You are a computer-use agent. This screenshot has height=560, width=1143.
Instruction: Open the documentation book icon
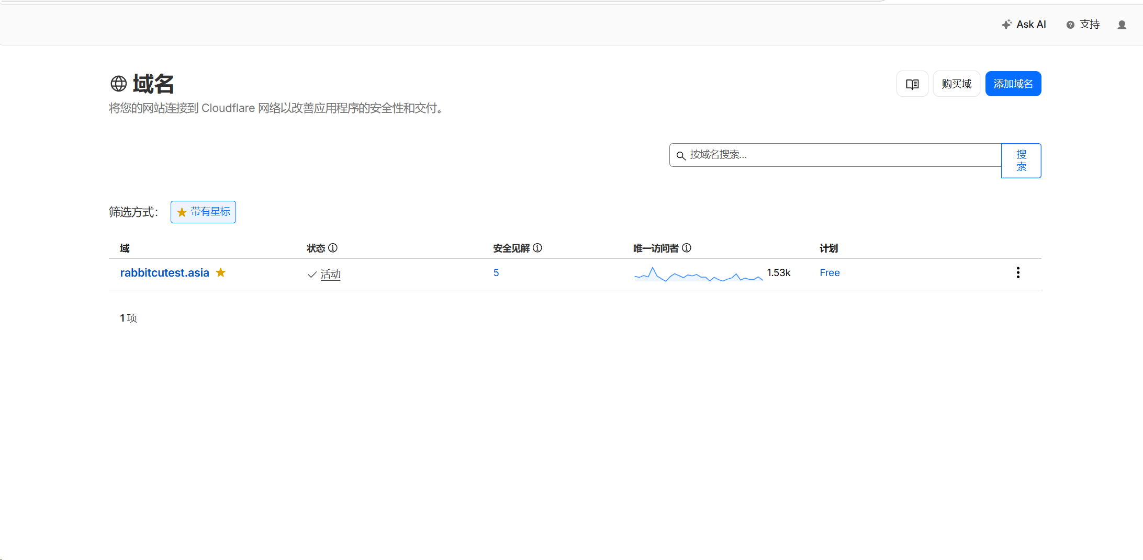(x=912, y=84)
